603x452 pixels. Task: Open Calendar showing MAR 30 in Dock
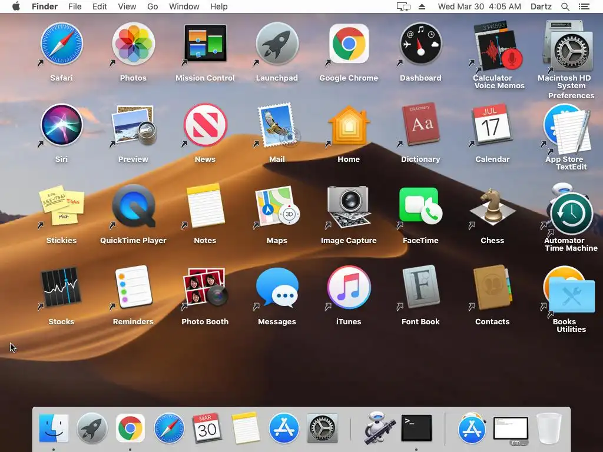[x=207, y=428]
